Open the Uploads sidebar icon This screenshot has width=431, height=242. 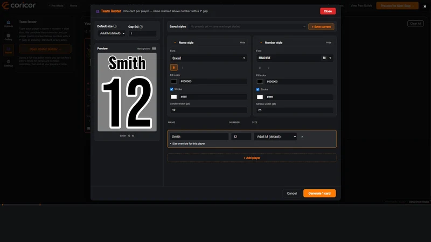click(9, 24)
